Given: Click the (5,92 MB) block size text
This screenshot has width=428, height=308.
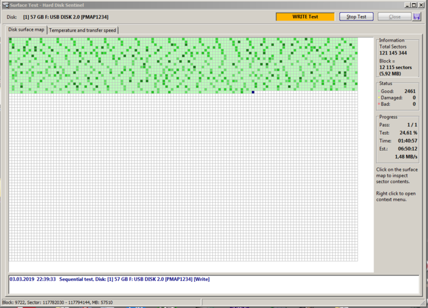Looking at the screenshot, I should 390,73.
